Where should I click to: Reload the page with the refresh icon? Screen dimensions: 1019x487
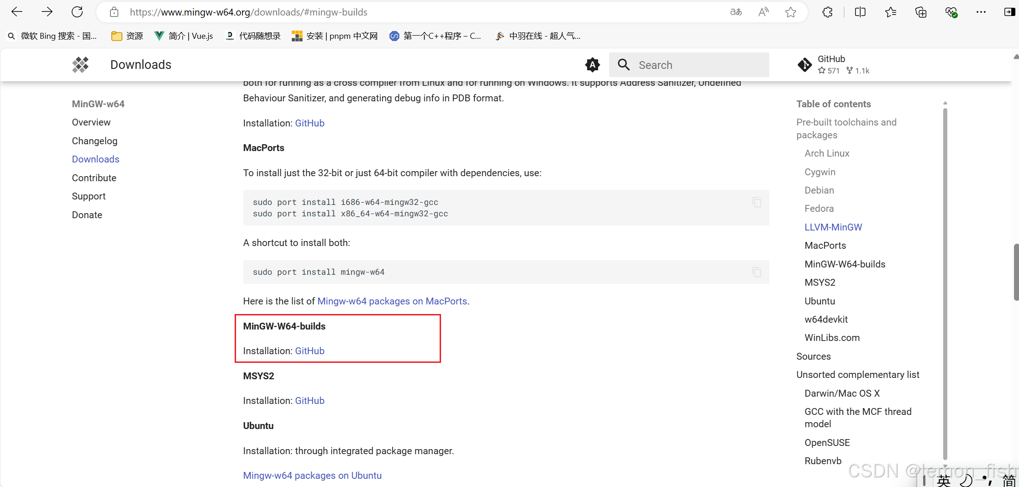click(77, 12)
